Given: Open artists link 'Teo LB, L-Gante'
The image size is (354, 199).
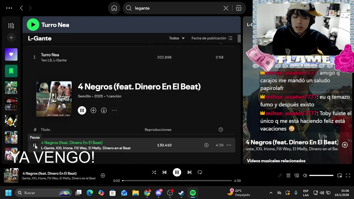Looking at the screenshot, I should pyautogui.click(x=54, y=60).
